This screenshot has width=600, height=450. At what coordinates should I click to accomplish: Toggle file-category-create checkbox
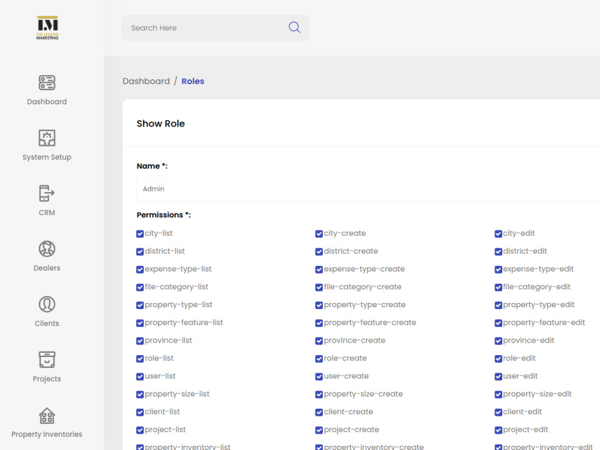(319, 287)
